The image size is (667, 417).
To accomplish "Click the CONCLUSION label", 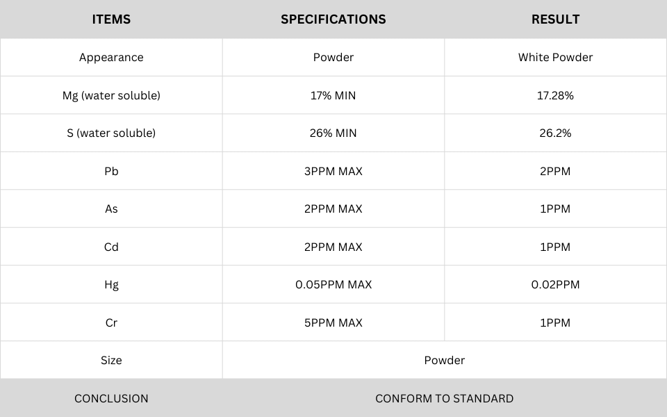I will (111, 398).
